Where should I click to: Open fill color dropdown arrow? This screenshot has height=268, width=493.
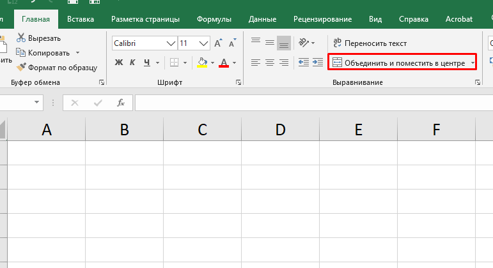pos(212,63)
